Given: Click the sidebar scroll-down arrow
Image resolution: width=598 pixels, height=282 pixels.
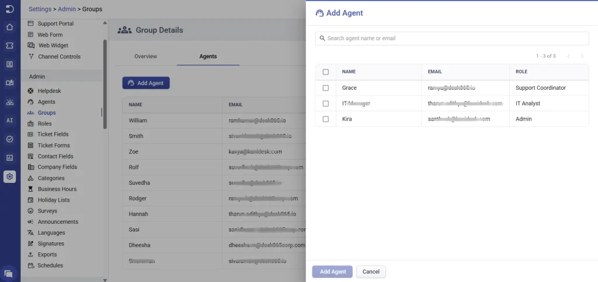Looking at the screenshot, I should coord(105,280).
